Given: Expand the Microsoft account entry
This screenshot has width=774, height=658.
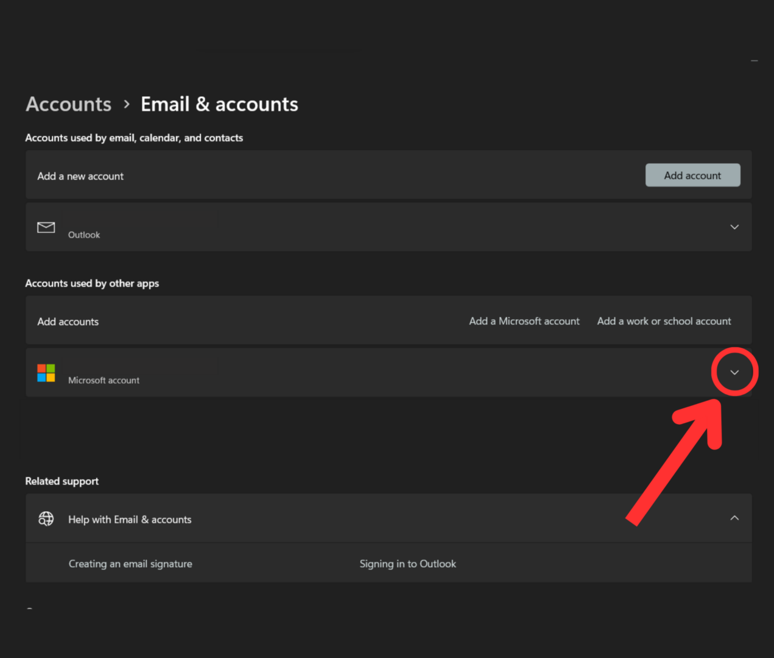Looking at the screenshot, I should (734, 372).
